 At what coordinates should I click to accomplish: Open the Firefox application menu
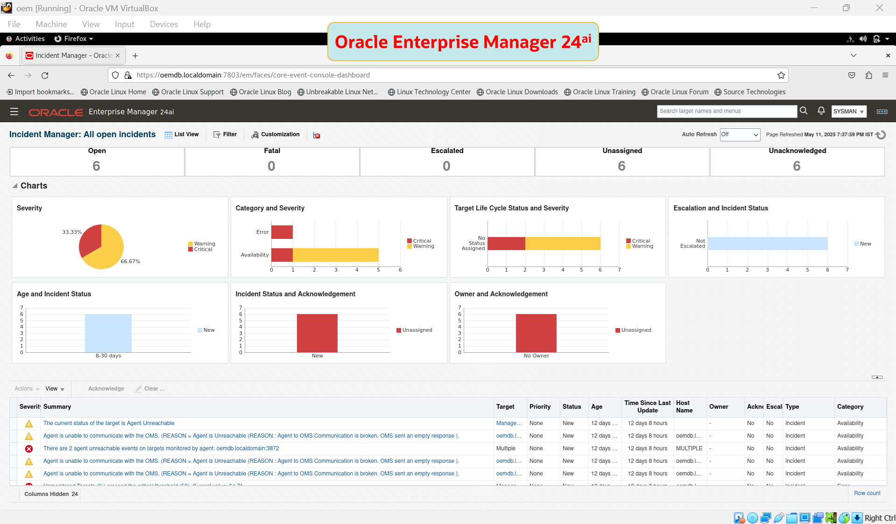[885, 75]
